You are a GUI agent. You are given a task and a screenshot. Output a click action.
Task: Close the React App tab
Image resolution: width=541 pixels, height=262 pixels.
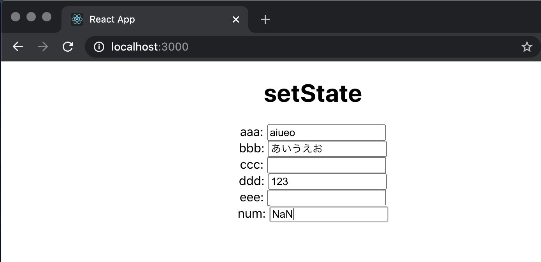coord(235,19)
